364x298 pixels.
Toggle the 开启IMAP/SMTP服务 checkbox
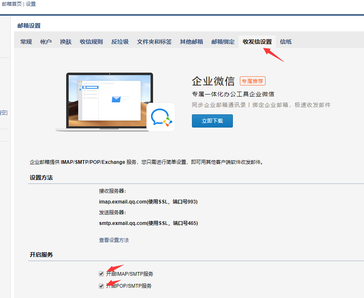pyautogui.click(x=101, y=274)
